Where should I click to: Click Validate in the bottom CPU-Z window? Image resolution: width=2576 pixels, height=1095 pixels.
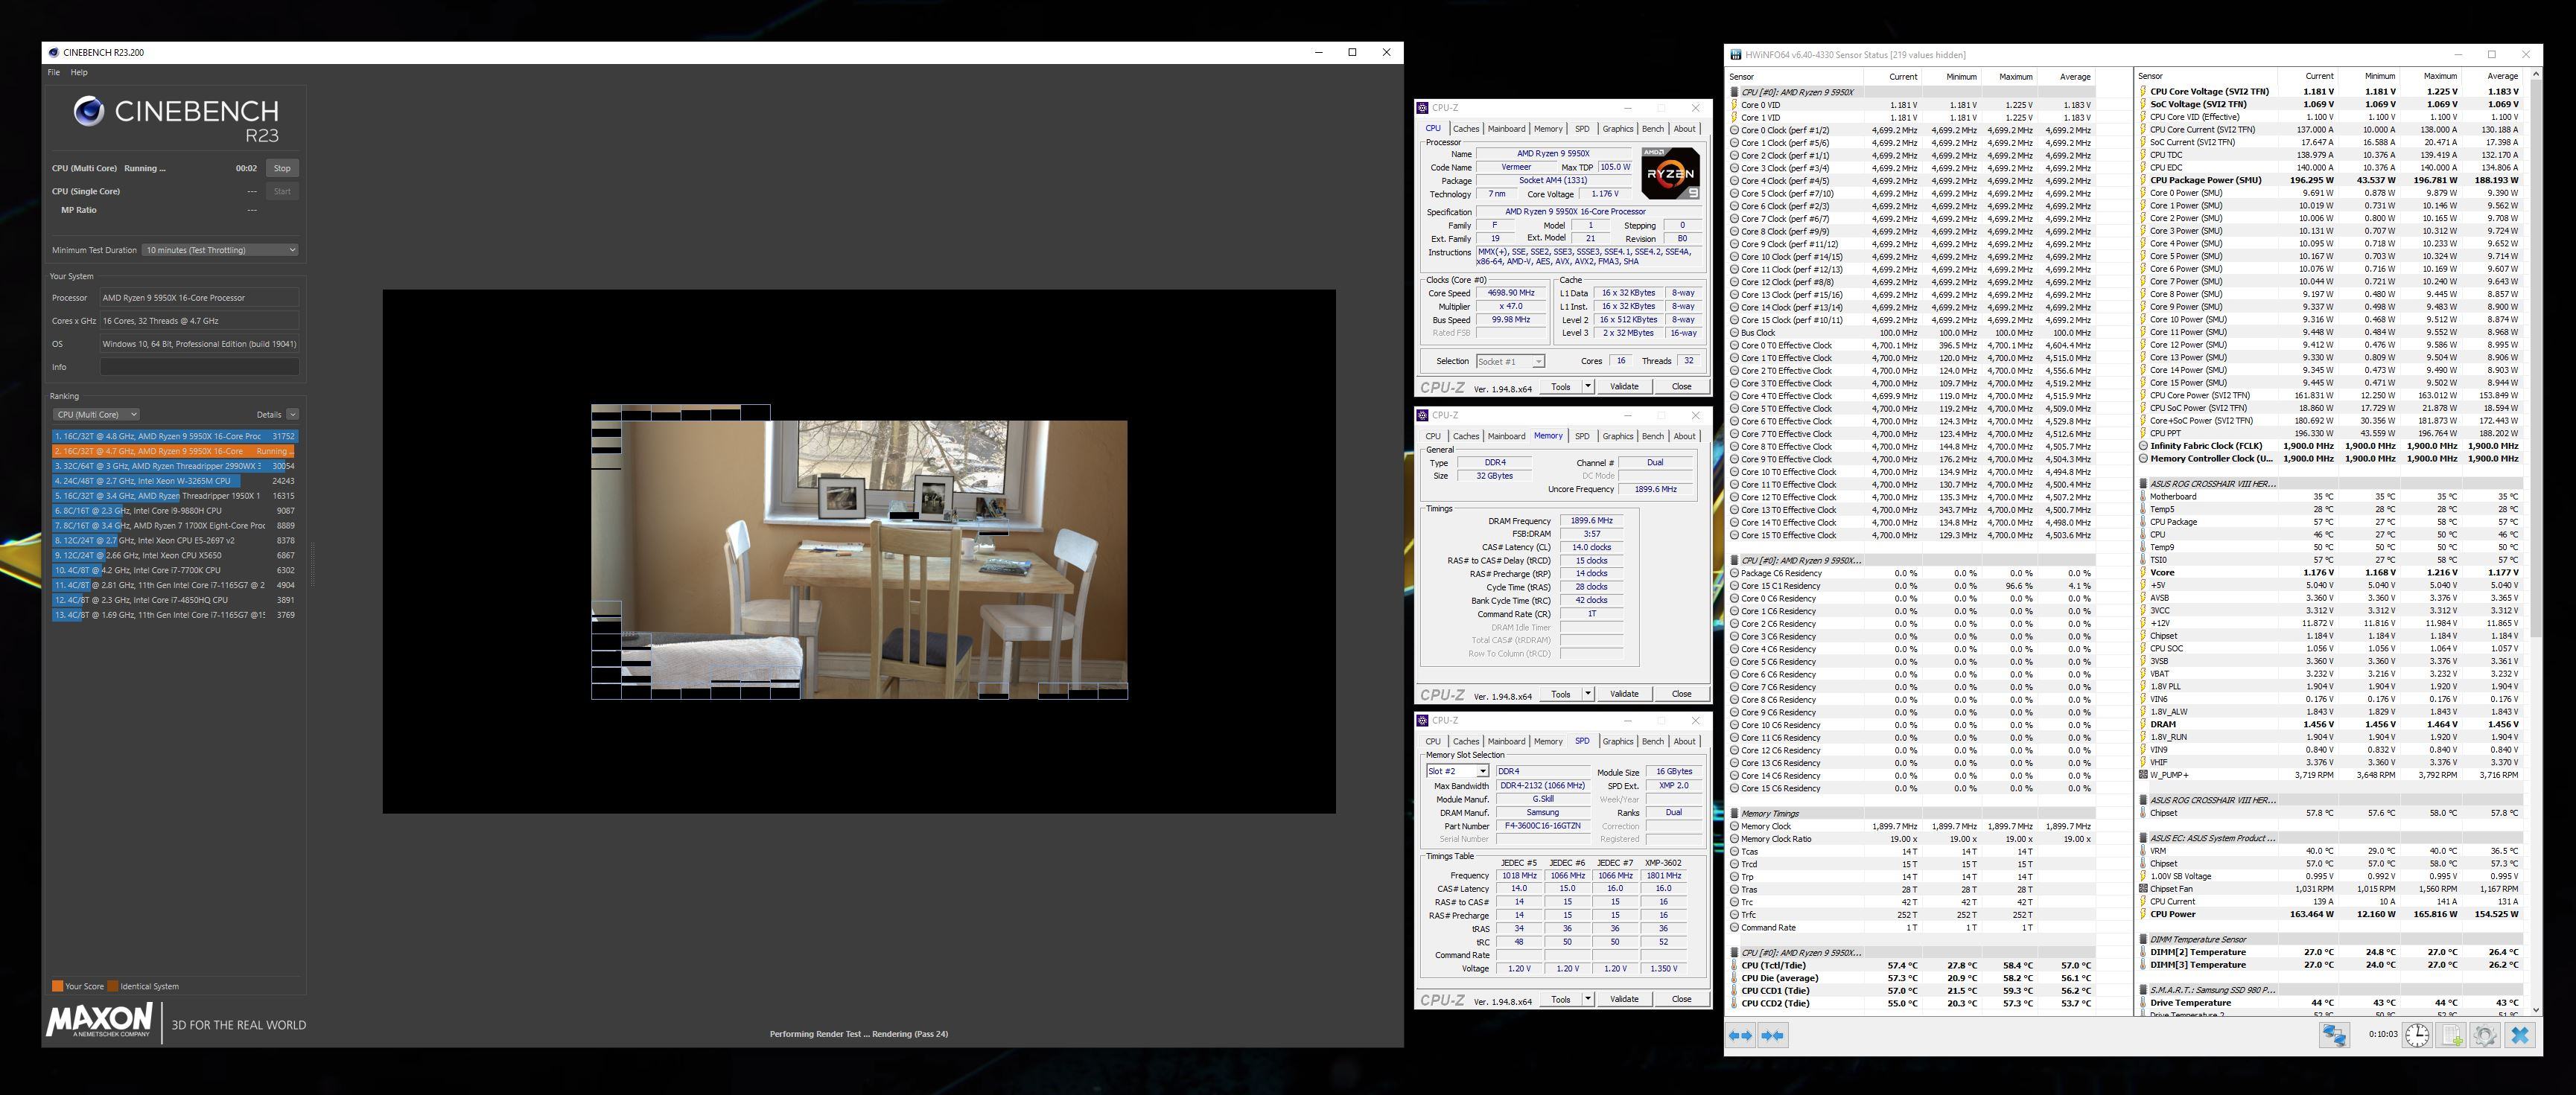point(1624,999)
